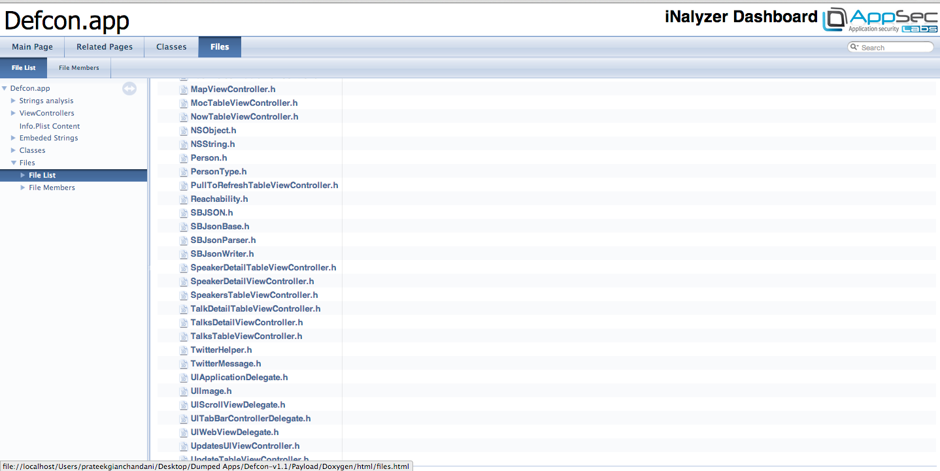
Task: Select the File Members sub-tab
Action: click(79, 68)
